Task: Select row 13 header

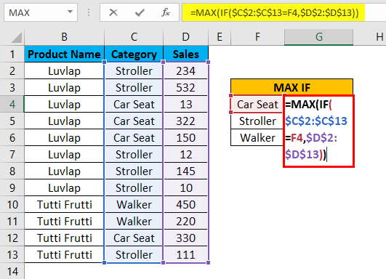Action: point(12,254)
